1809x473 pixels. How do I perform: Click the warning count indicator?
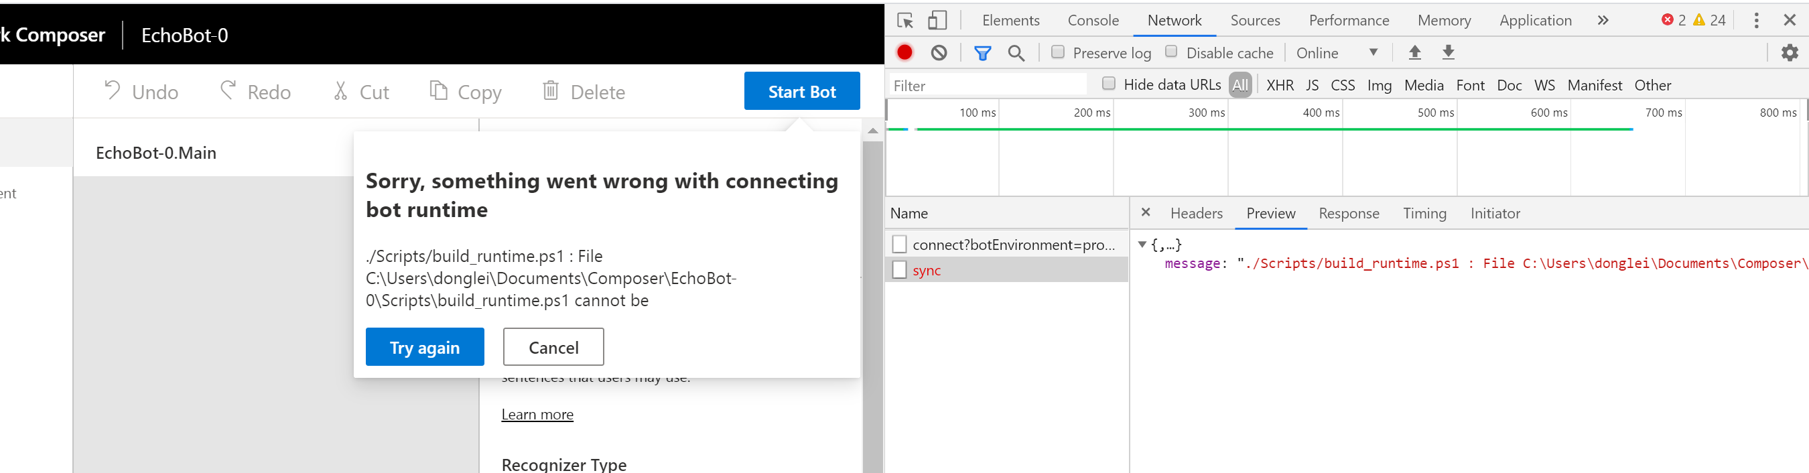click(1709, 20)
